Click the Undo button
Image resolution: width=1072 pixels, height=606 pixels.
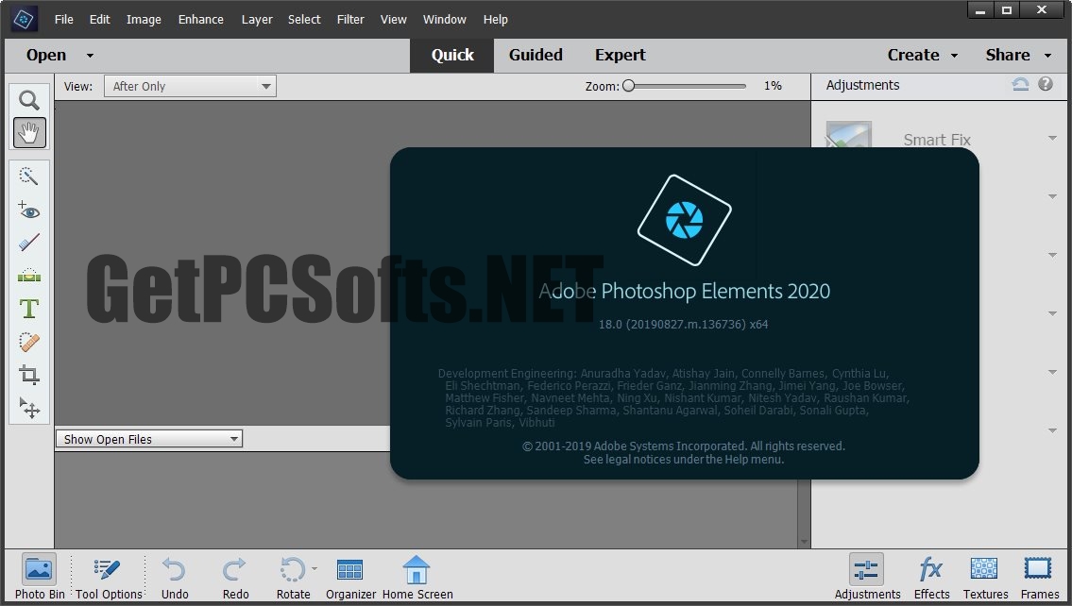[175, 578]
